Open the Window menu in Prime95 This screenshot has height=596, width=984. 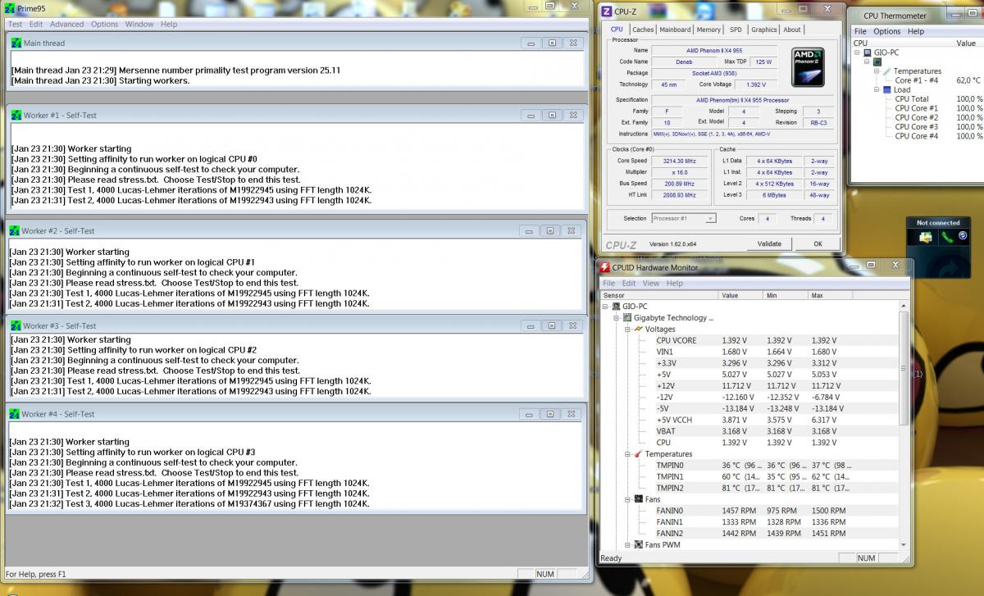[x=139, y=24]
